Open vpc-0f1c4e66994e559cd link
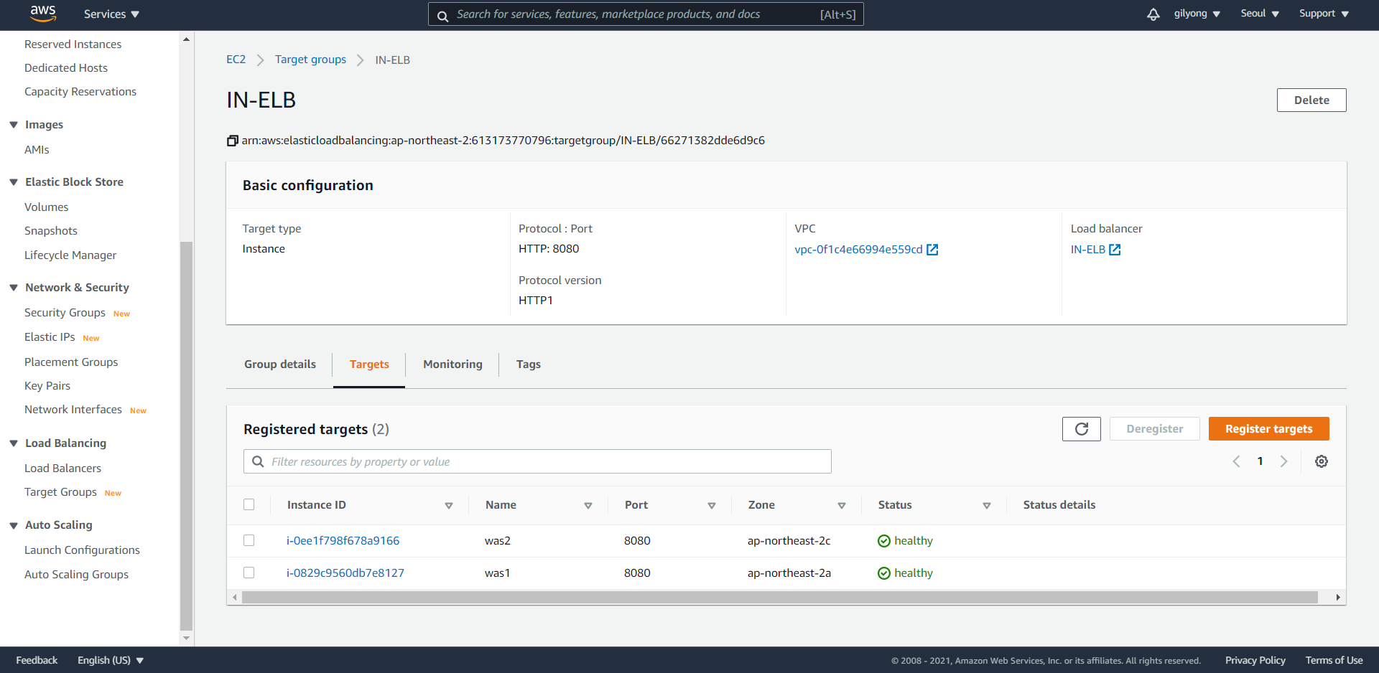Screen dimensions: 1379x673 click(858, 250)
